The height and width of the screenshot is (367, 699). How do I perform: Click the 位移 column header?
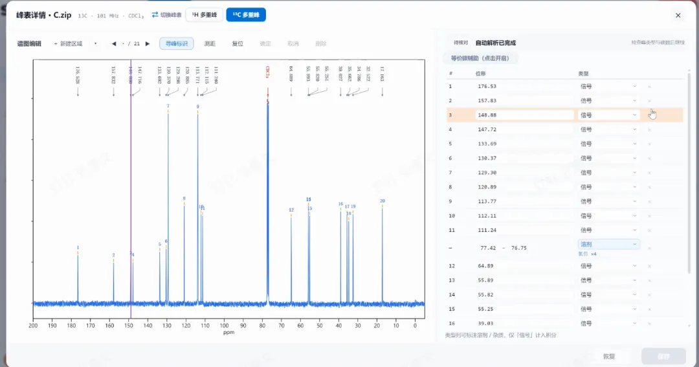coord(480,74)
